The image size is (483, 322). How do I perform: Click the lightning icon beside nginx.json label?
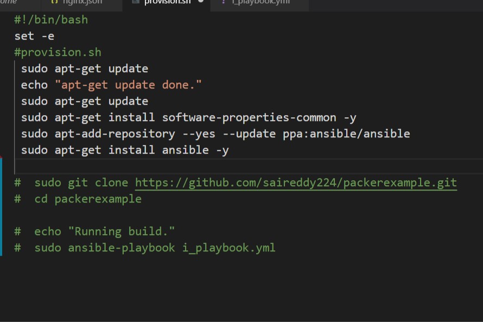tap(54, 2)
